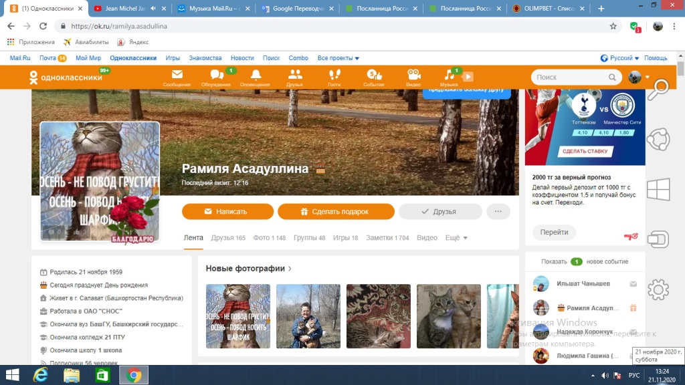Click the Написать button

[227, 211]
